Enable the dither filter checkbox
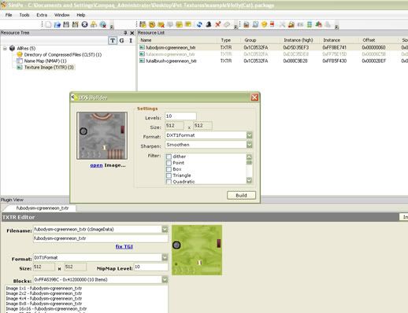Image resolution: width=408 pixels, height=313 pixels. pyautogui.click(x=169, y=156)
